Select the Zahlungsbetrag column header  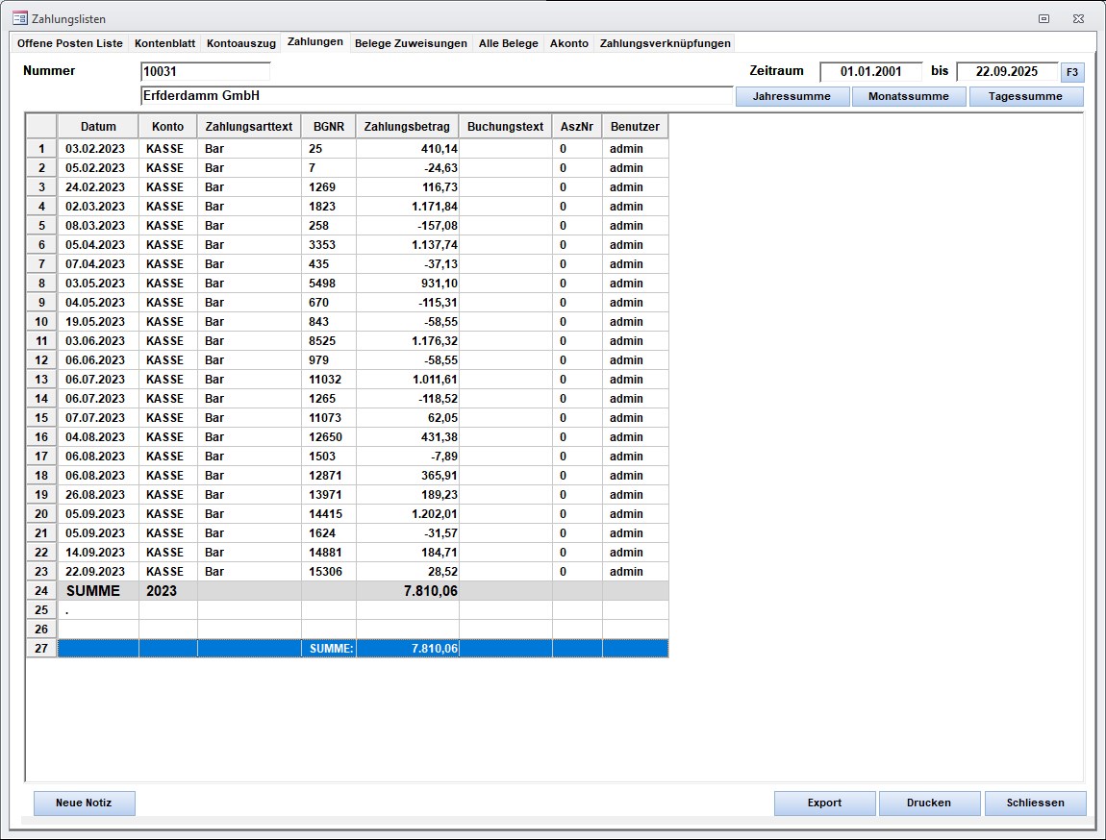tap(407, 126)
